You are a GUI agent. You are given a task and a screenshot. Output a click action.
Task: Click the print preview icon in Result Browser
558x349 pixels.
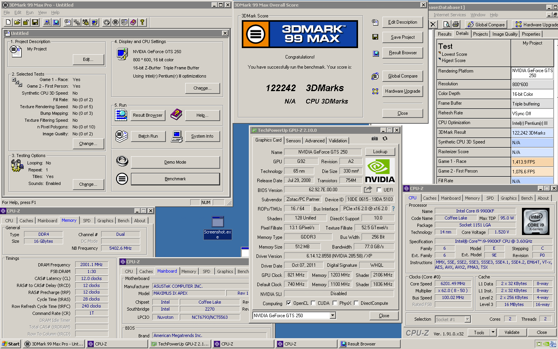(447, 24)
